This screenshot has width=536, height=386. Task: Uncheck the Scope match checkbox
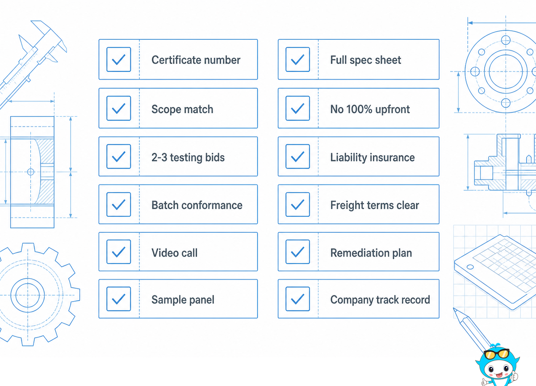[x=119, y=108]
